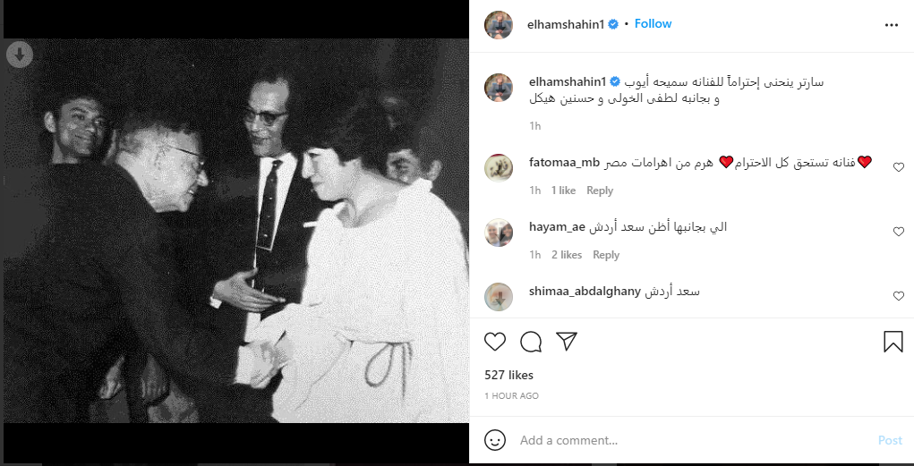Open three-dot more options menu
The width and height of the screenshot is (914, 466).
pos(892,25)
